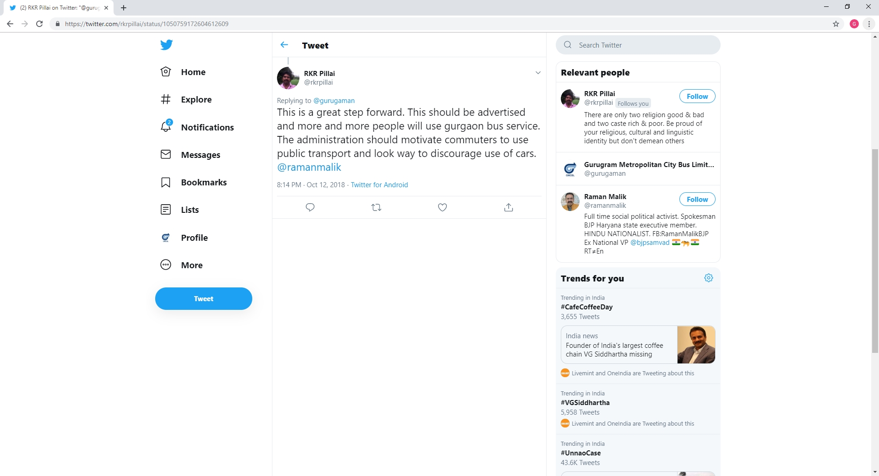
Task: Open Trends settings gear icon
Action: pyautogui.click(x=709, y=278)
